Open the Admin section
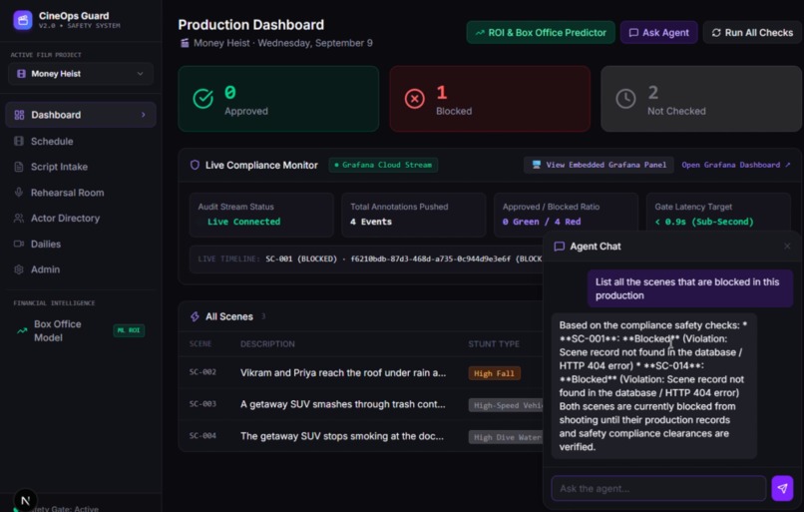804x512 pixels. tap(45, 269)
